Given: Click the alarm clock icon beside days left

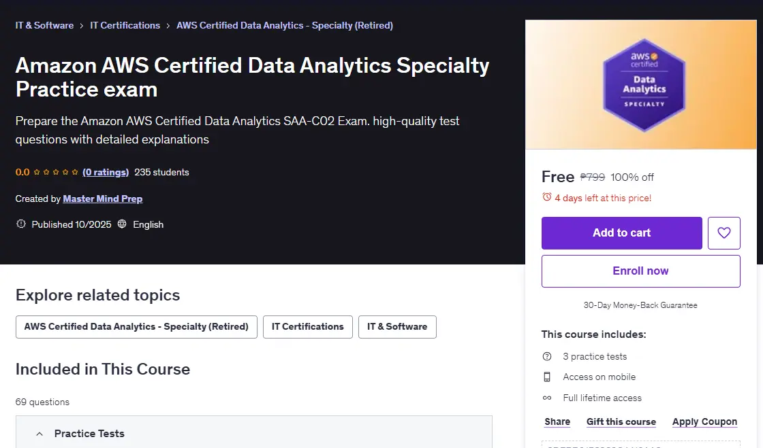Looking at the screenshot, I should coord(547,197).
